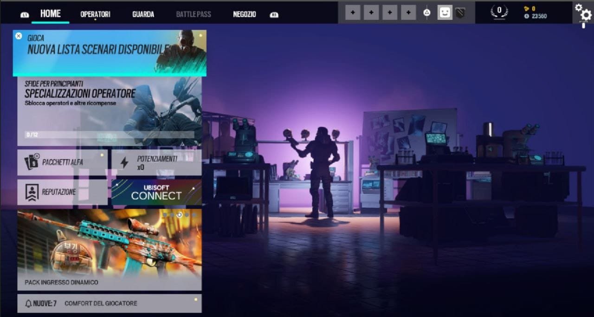This screenshot has width=594, height=317.
Task: Click the RB bumper navigation hint
Action: [274, 15]
